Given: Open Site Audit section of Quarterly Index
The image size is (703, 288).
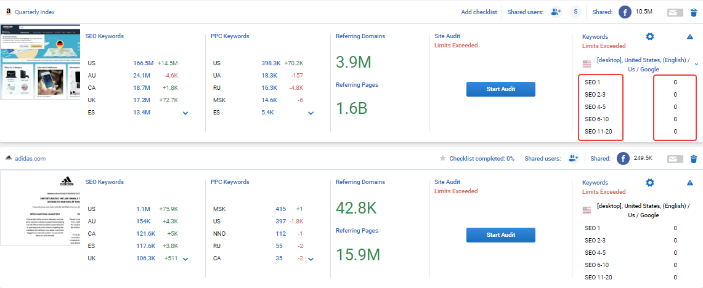Looking at the screenshot, I should (x=447, y=36).
